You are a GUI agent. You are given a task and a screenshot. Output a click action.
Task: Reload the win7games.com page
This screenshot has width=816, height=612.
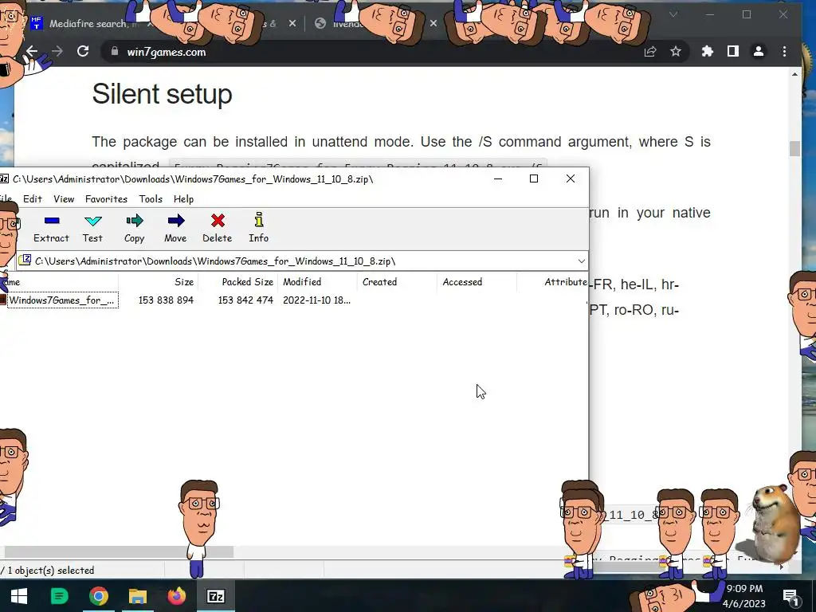(83, 52)
